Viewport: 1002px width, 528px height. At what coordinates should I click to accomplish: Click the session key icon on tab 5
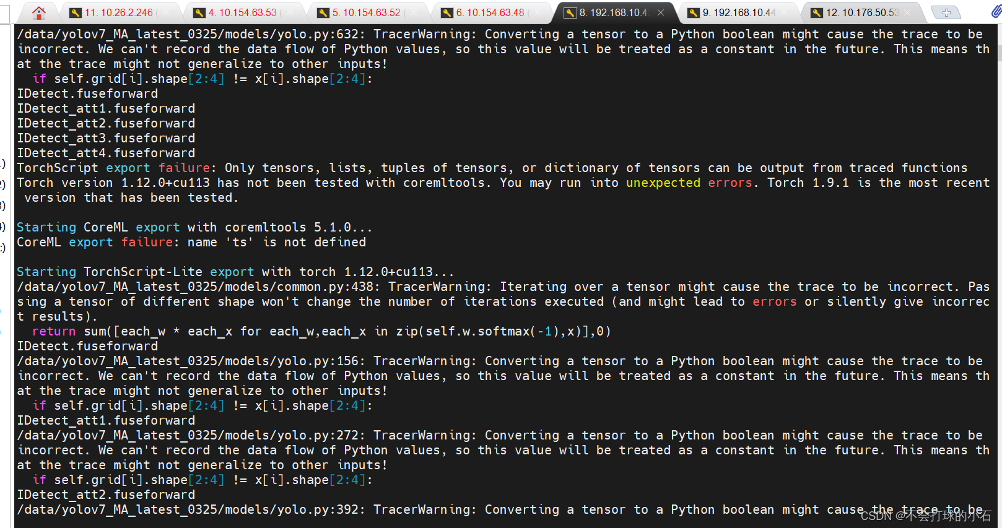pyautogui.click(x=323, y=12)
